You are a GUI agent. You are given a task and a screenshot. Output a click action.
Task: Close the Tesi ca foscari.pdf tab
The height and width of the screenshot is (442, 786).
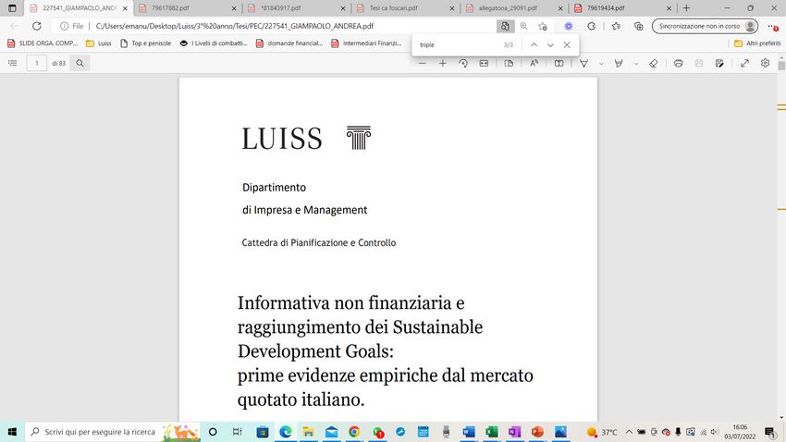(x=451, y=8)
